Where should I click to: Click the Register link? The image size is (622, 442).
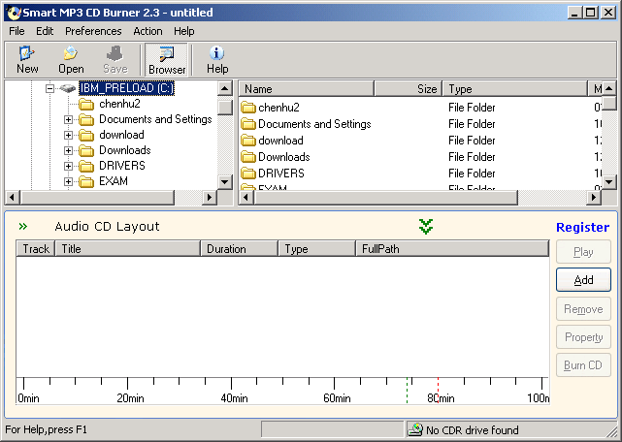(x=582, y=227)
